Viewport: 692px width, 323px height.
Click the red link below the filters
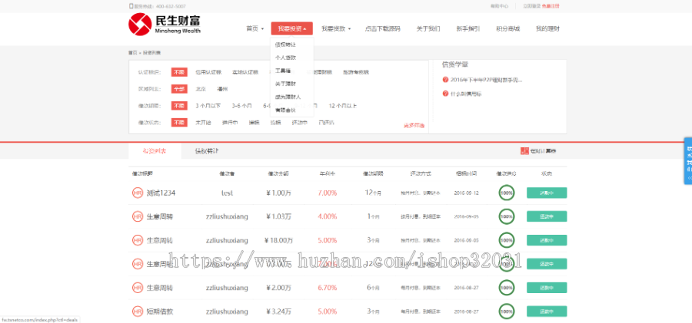[414, 126]
